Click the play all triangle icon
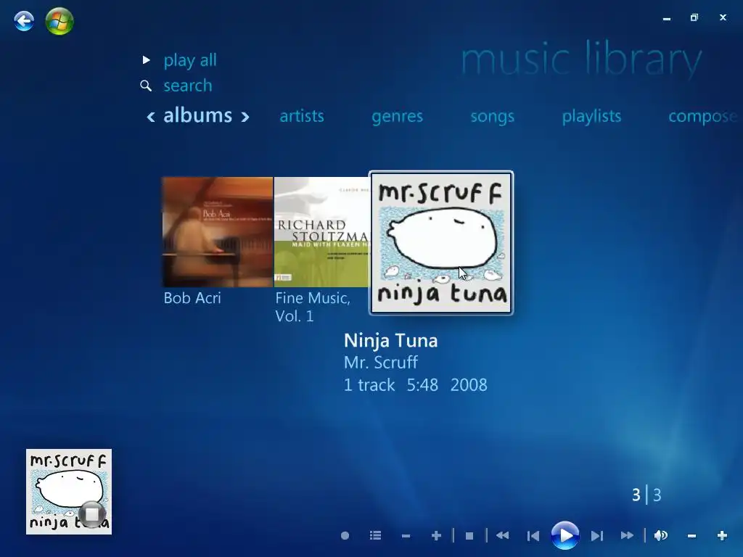The height and width of the screenshot is (557, 743). [x=147, y=60]
